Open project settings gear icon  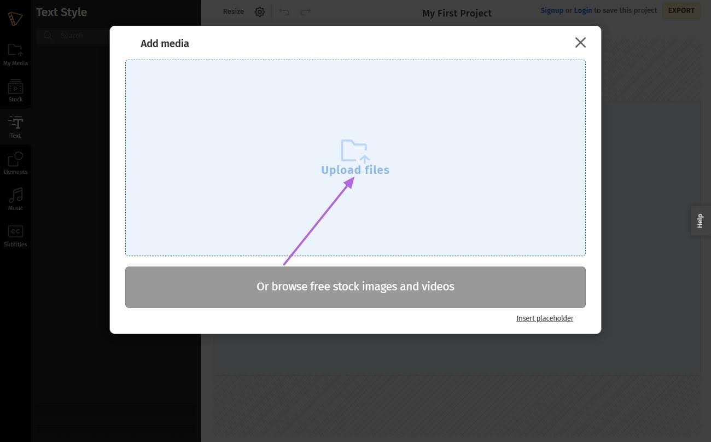[x=260, y=11]
